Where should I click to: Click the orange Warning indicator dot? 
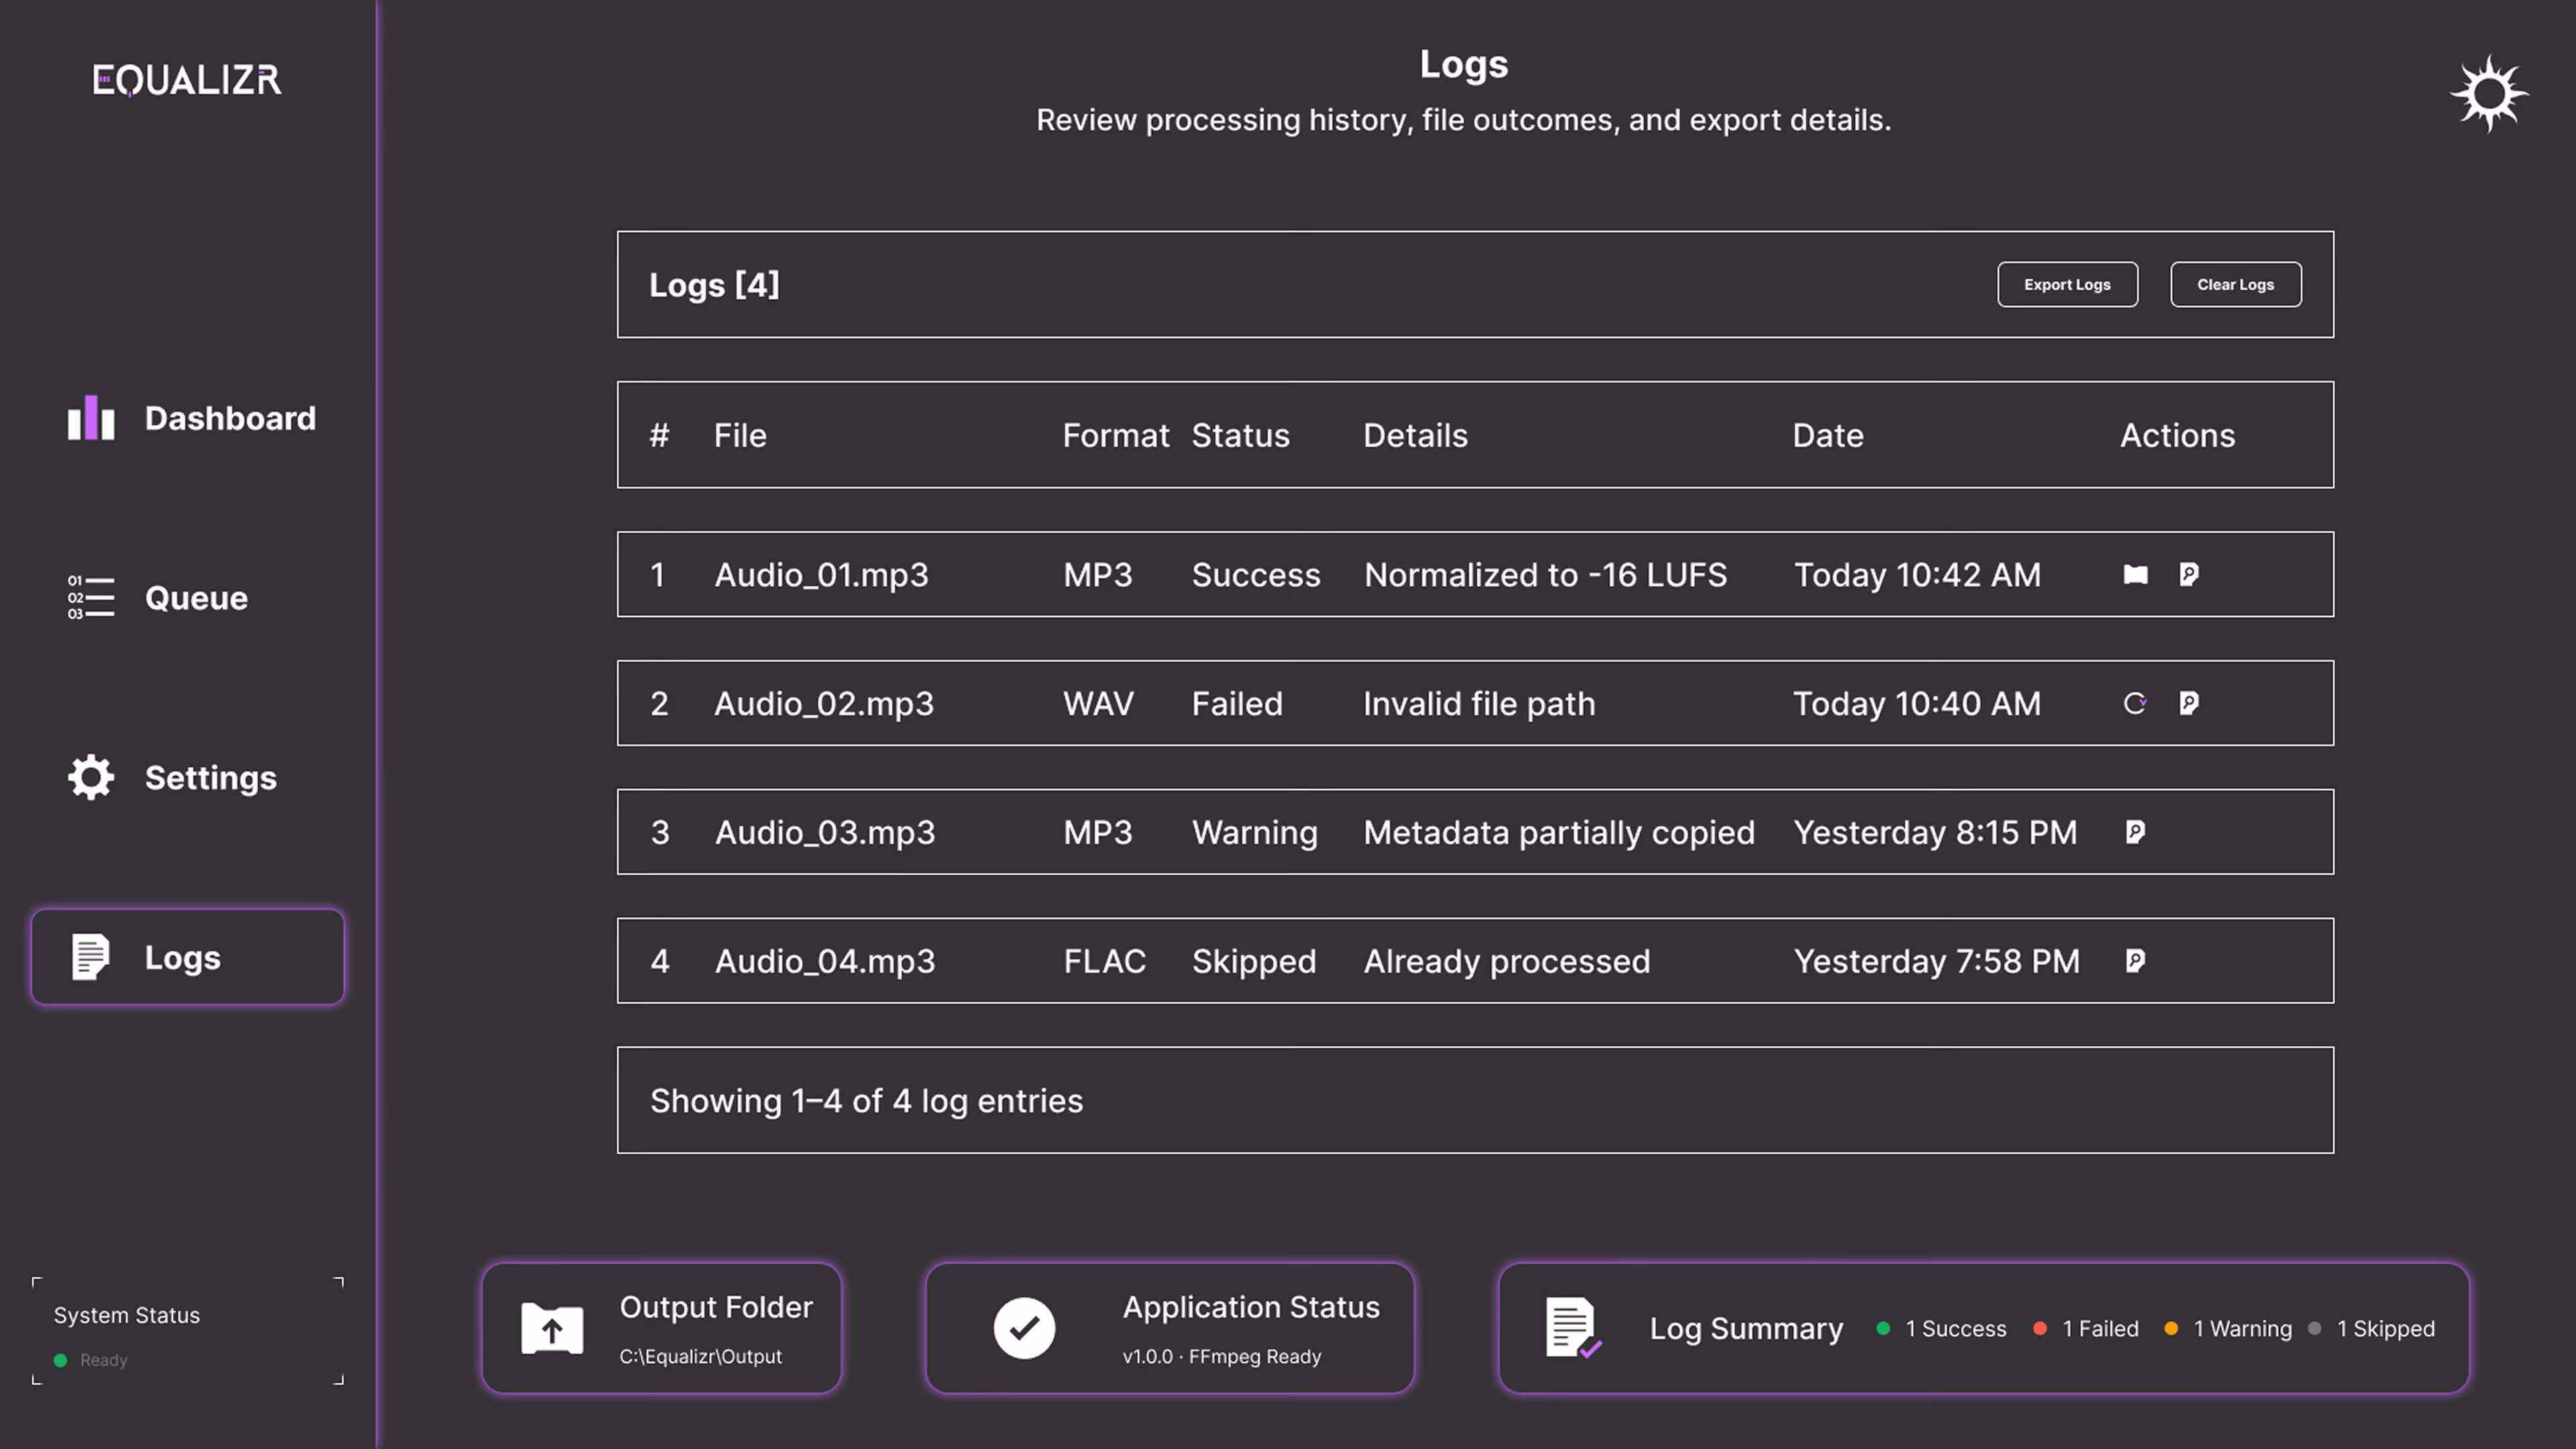coord(2171,1328)
